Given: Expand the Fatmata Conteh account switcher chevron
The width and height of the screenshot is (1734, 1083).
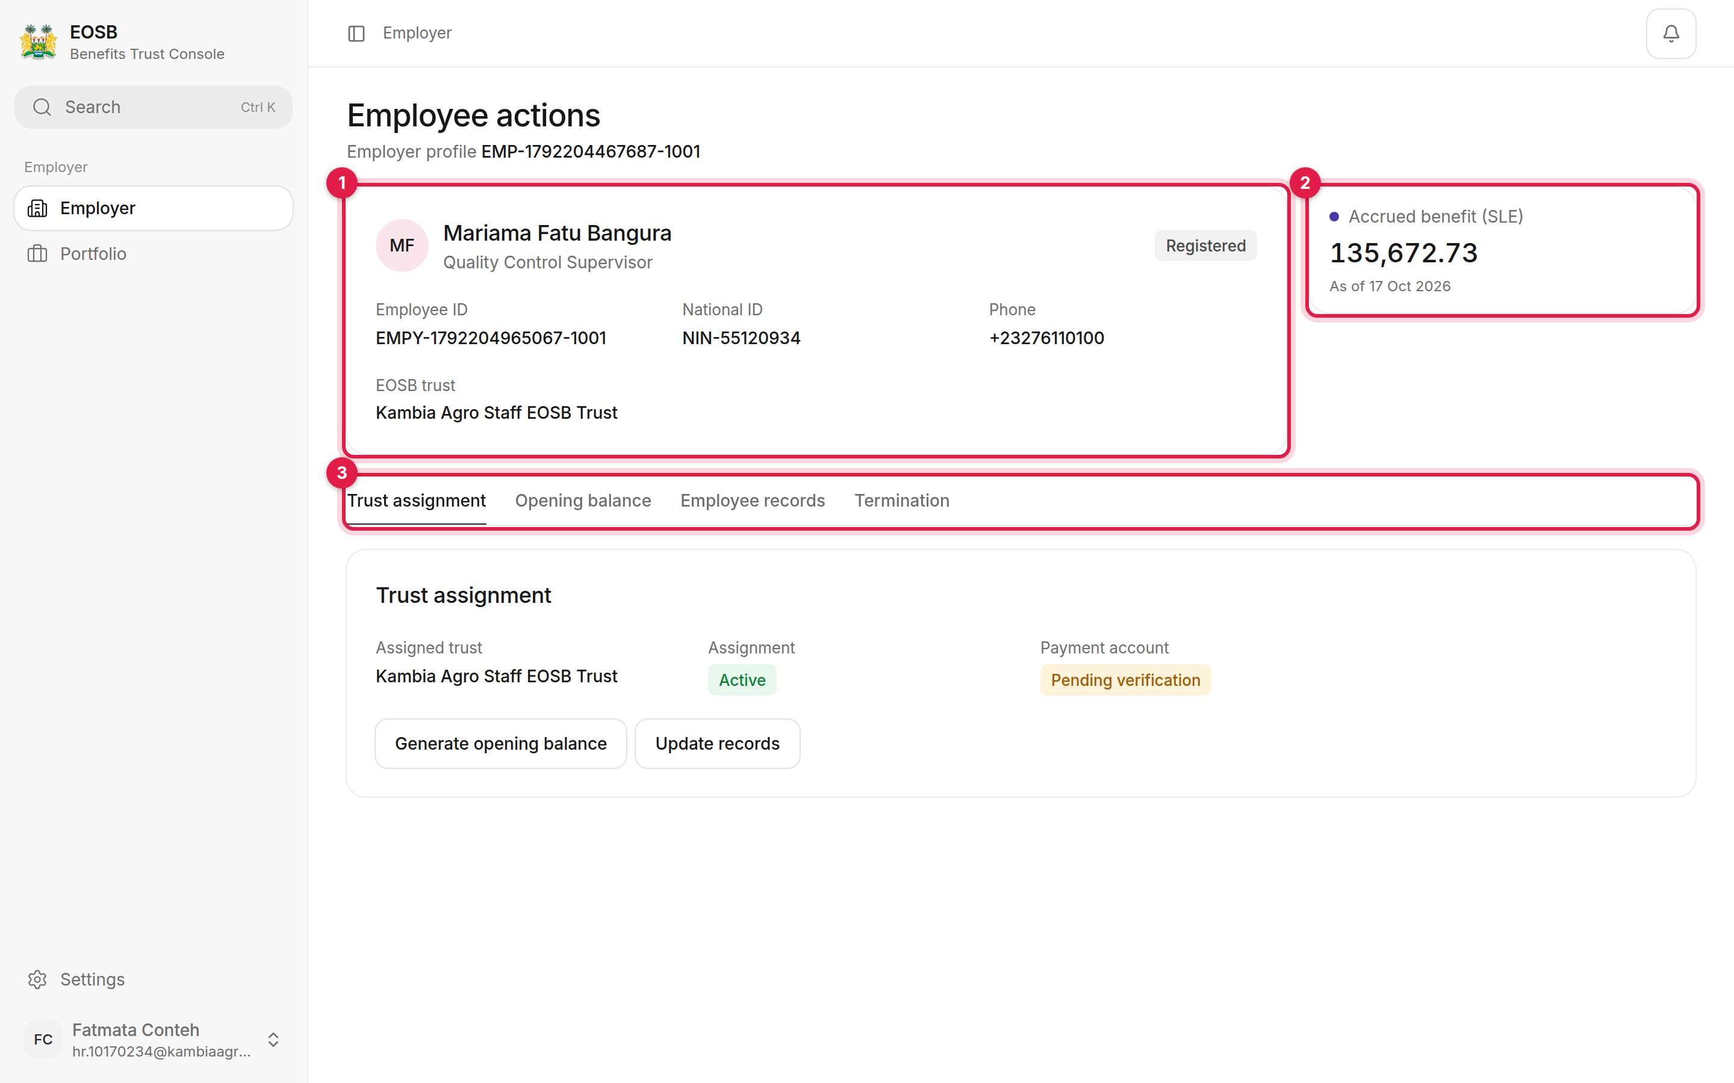Looking at the screenshot, I should [273, 1039].
